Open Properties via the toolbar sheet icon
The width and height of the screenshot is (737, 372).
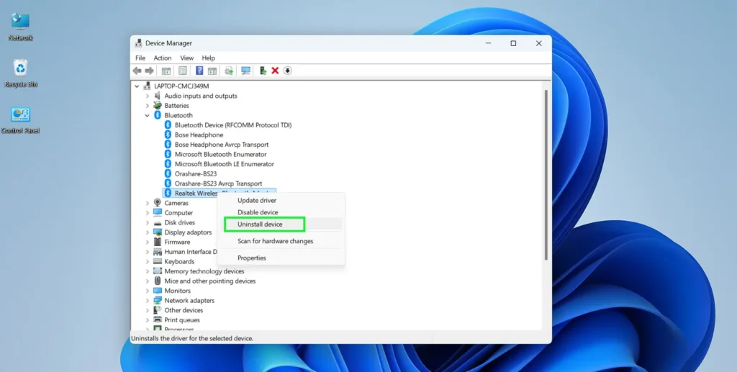click(x=183, y=71)
